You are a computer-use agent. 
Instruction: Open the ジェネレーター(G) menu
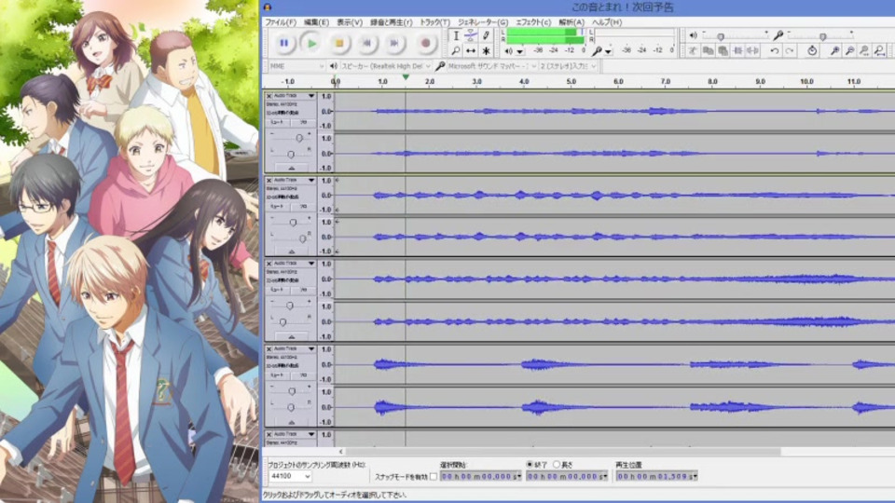pyautogui.click(x=483, y=22)
